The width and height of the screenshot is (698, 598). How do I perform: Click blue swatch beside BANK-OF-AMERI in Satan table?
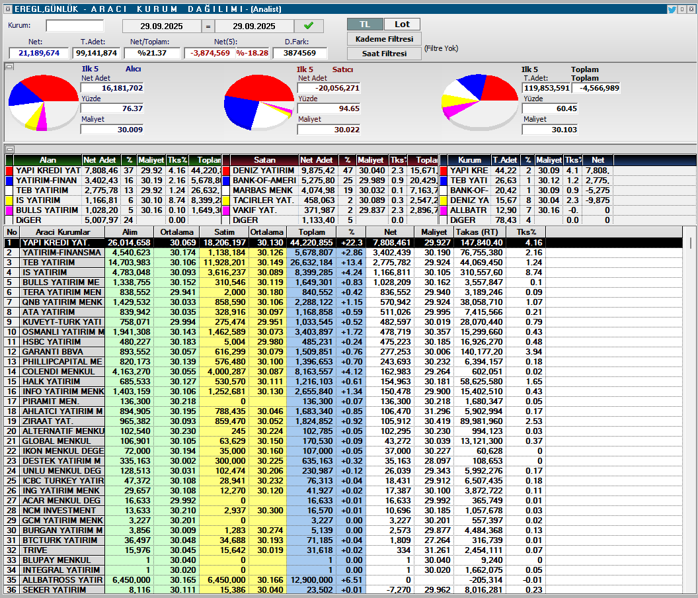(226, 181)
